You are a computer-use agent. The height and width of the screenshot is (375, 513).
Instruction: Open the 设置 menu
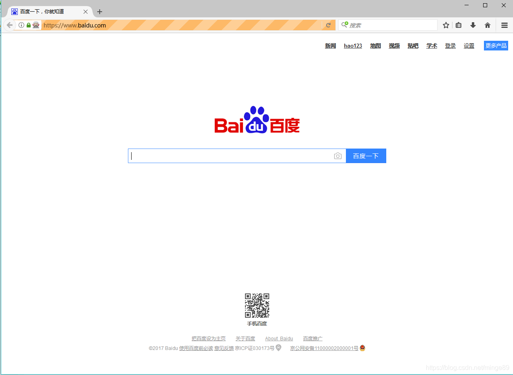[x=469, y=46]
